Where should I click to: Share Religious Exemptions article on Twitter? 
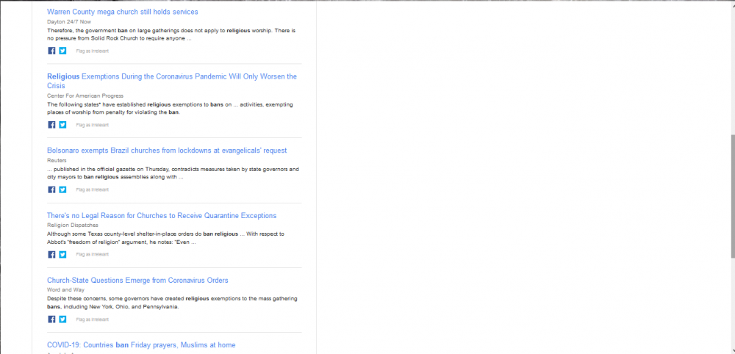tap(62, 125)
